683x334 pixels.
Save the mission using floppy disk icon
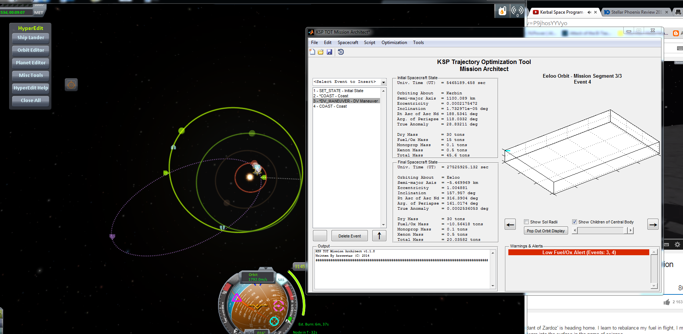coord(329,52)
